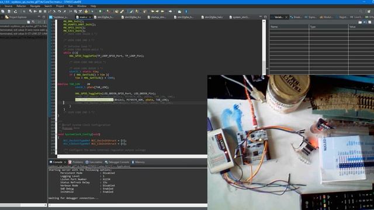Open the perspective switcher icon at top right

coord(369,12)
